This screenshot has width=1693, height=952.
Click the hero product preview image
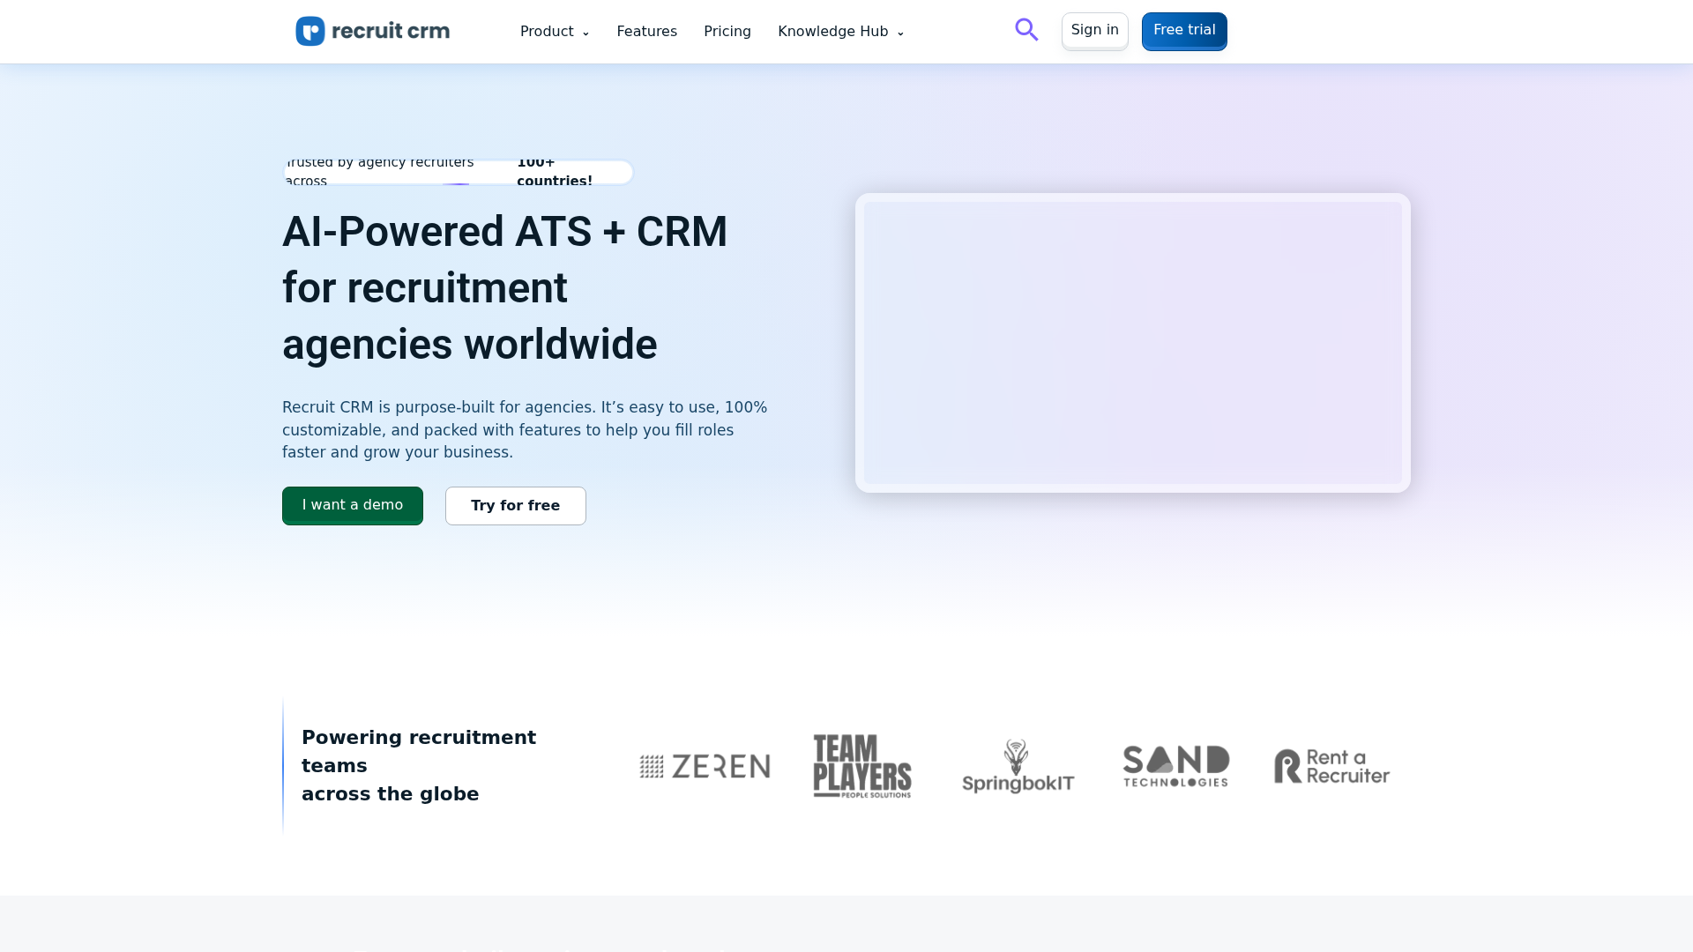click(x=1132, y=343)
